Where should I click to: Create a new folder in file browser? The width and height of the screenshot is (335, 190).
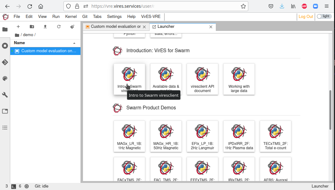(x=32, y=27)
